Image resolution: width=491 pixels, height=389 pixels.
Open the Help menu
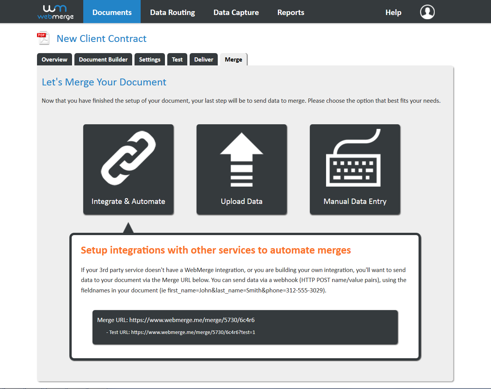pyautogui.click(x=393, y=12)
